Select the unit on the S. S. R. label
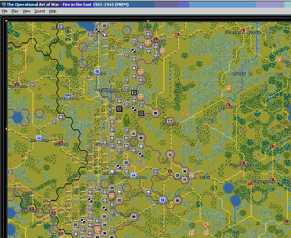 coord(134,217)
